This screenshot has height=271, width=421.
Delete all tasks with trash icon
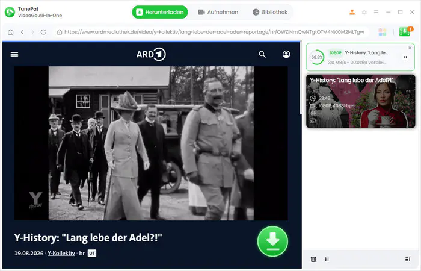(313, 259)
